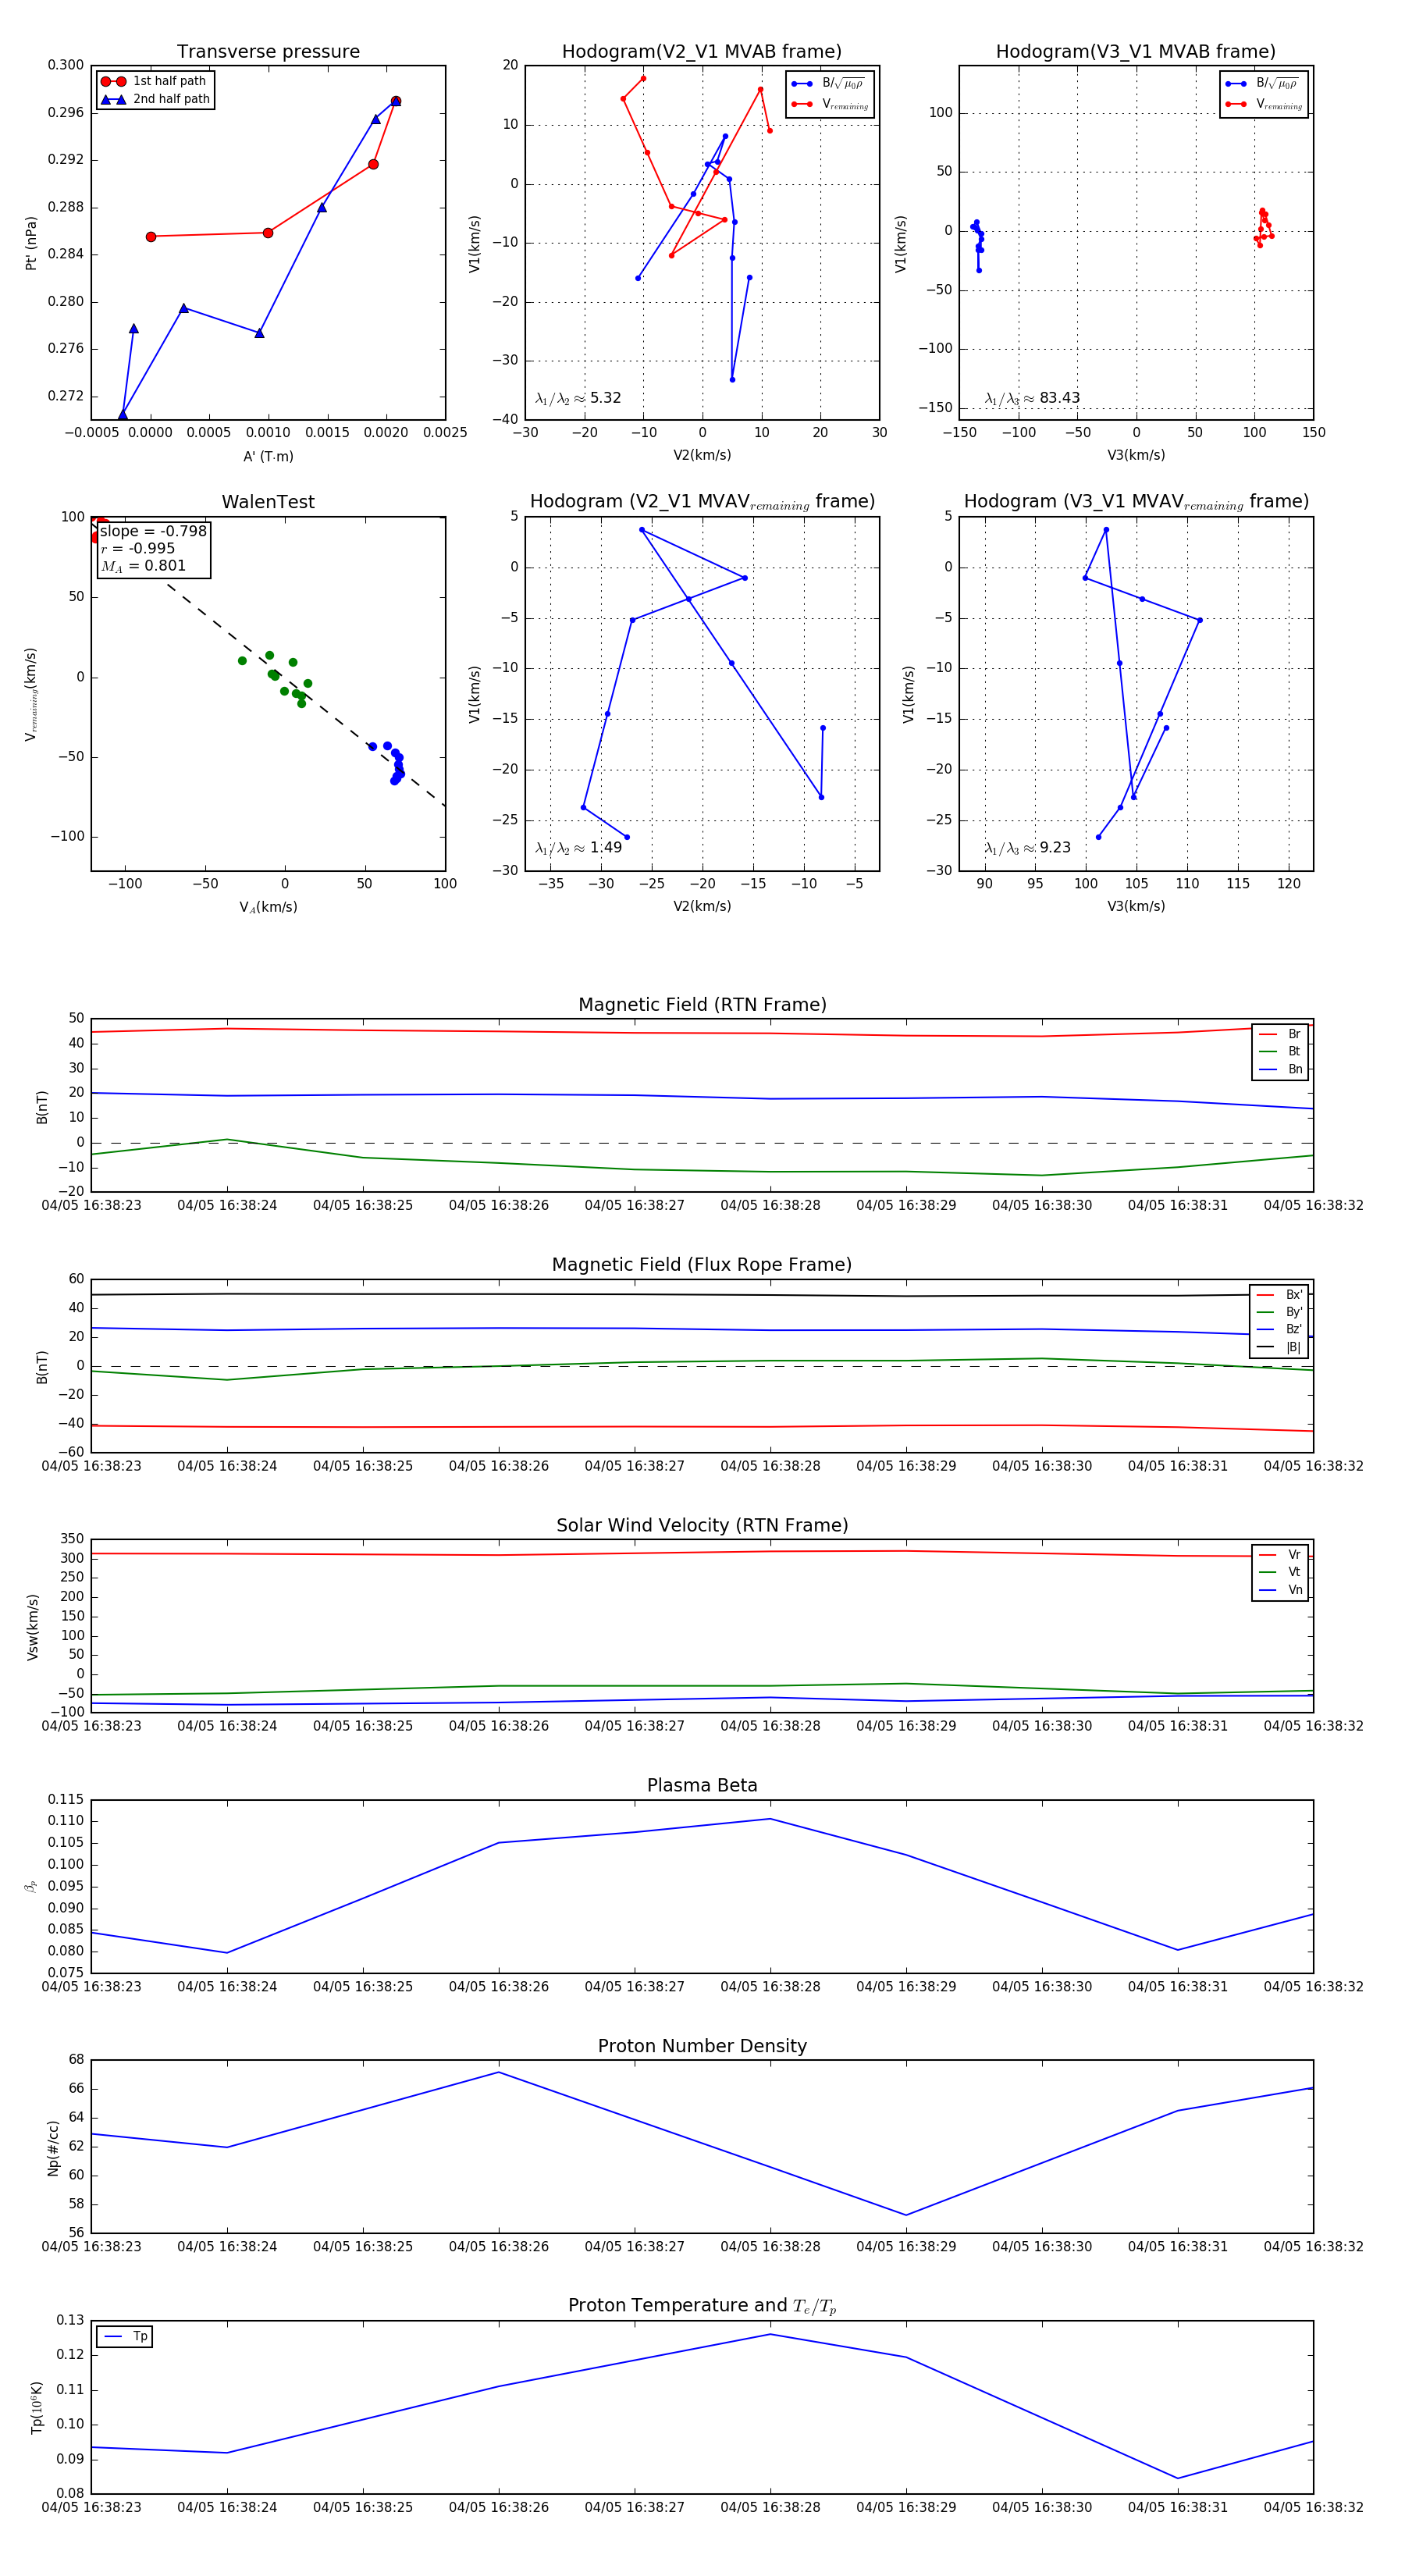Click the Transverse pressure plot title
Image resolution: width=1405 pixels, height=2576 pixels.
268,52
